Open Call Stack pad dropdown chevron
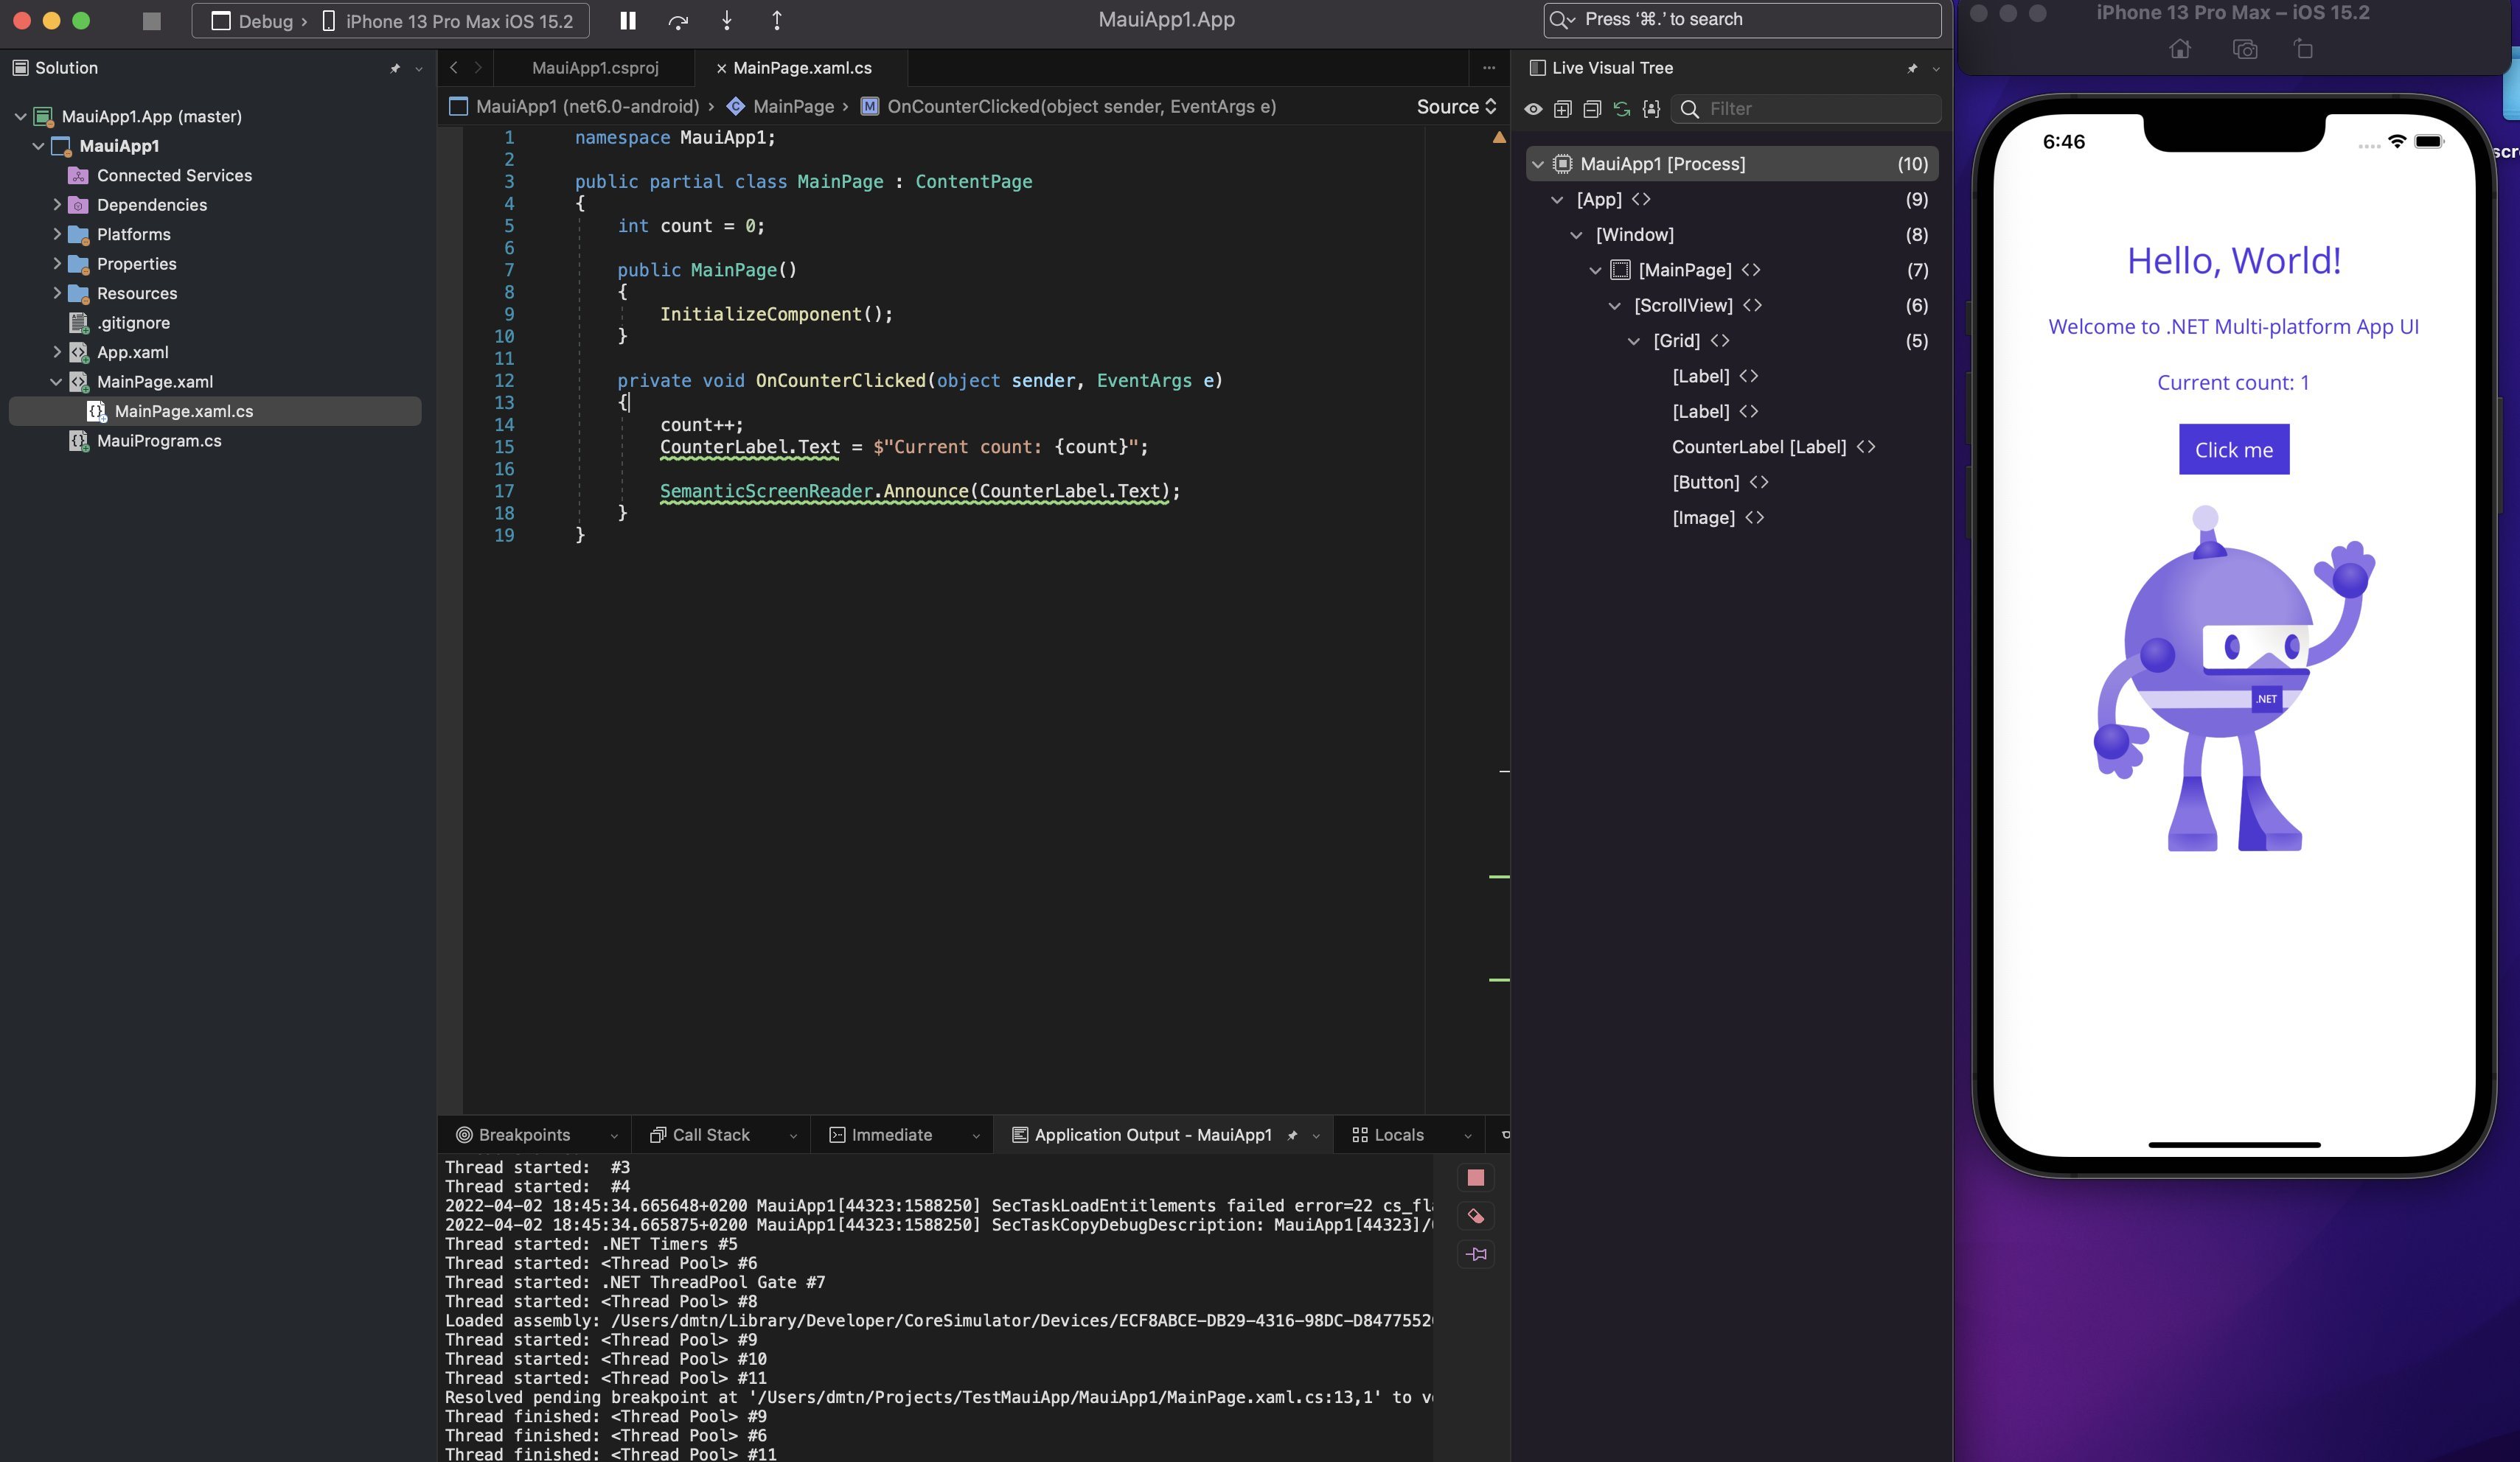 [793, 1136]
